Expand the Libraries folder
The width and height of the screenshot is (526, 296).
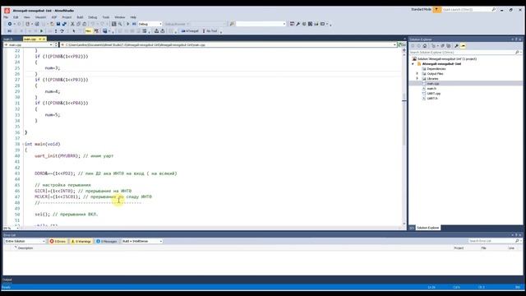(418, 79)
